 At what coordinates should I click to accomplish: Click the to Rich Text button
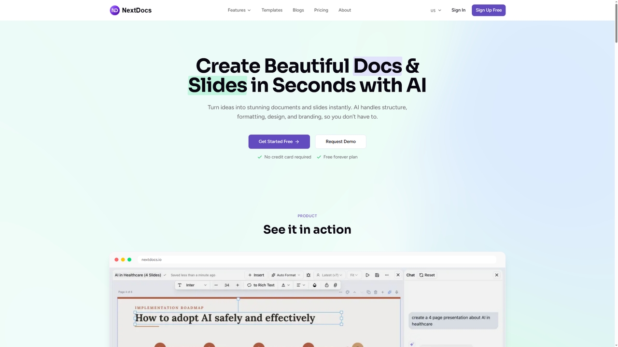tap(261, 285)
